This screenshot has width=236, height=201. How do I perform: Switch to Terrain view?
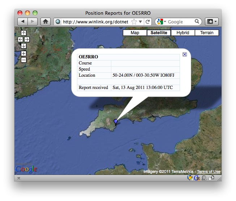(207, 33)
